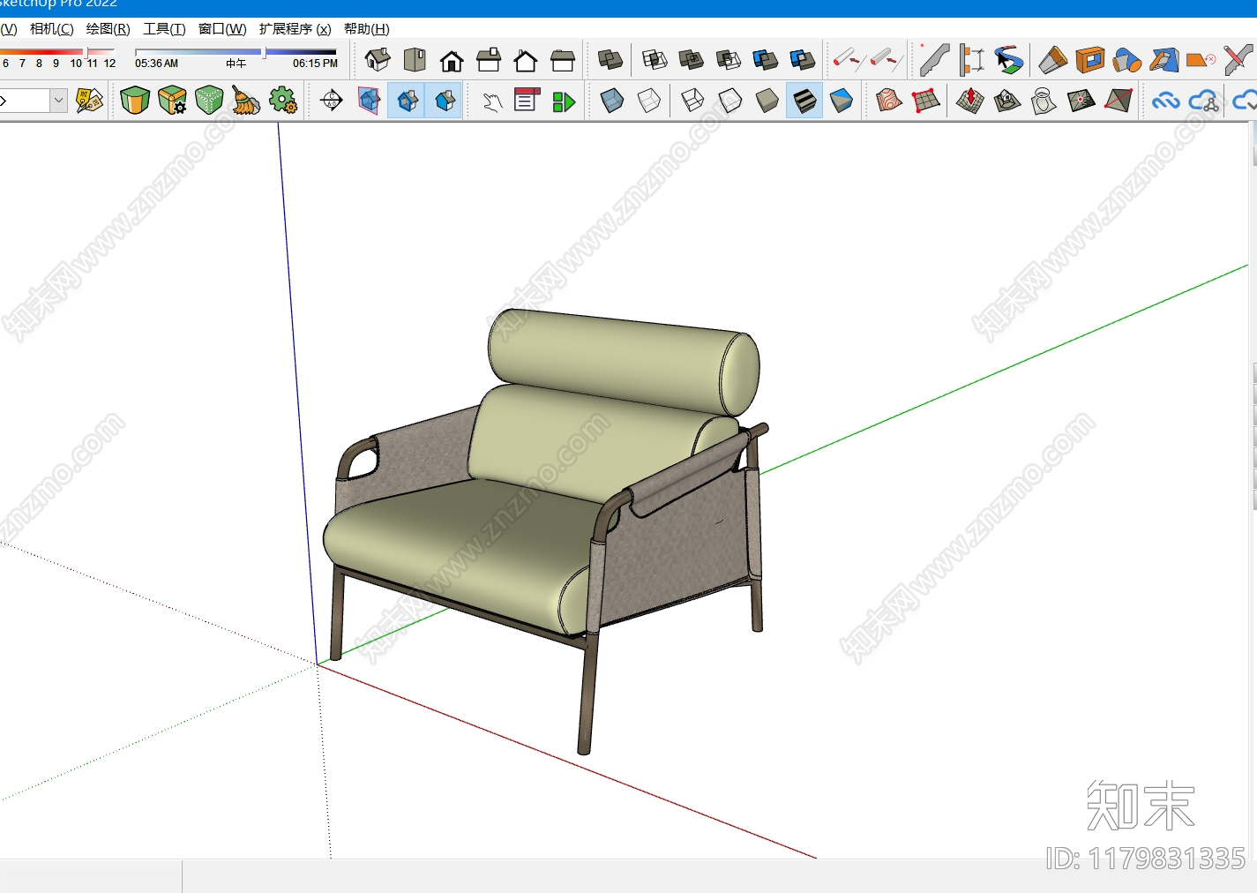Enable Shaded face style

coord(767,101)
